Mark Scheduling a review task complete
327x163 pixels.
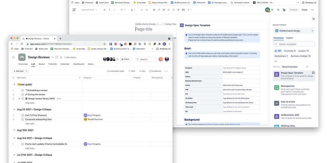click(x=22, y=90)
